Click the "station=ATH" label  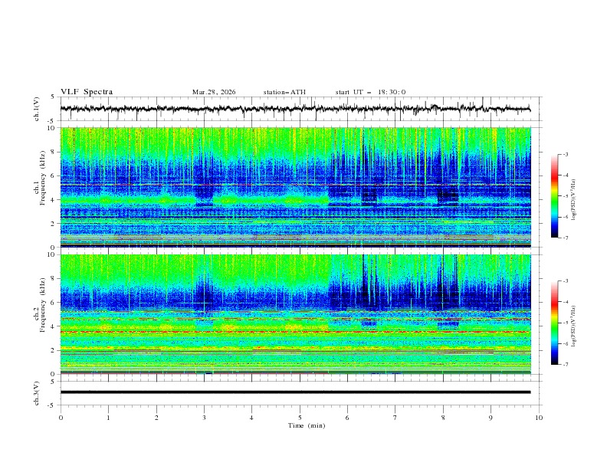(284, 92)
